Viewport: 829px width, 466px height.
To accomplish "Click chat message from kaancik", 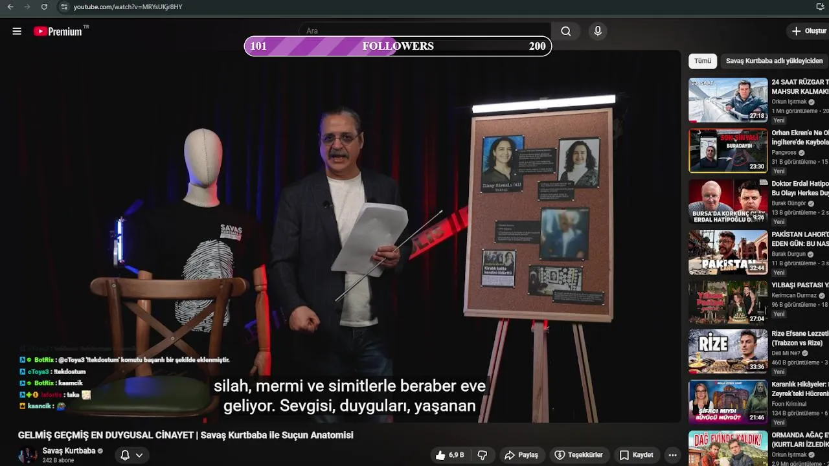I will click(x=44, y=406).
